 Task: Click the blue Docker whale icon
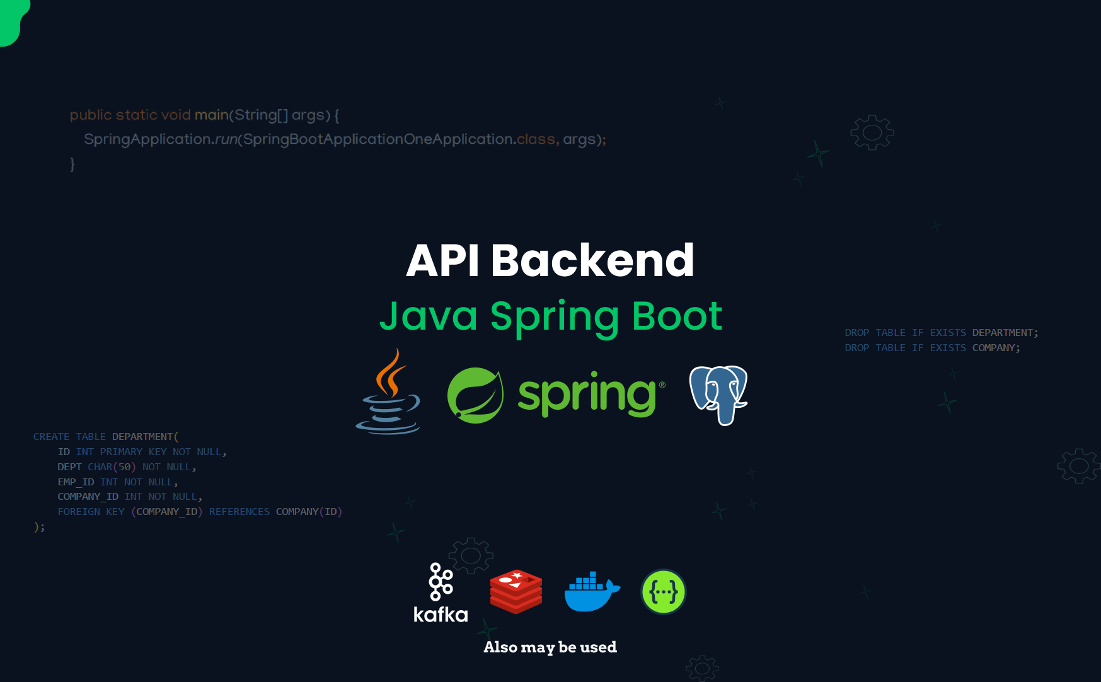point(591,592)
